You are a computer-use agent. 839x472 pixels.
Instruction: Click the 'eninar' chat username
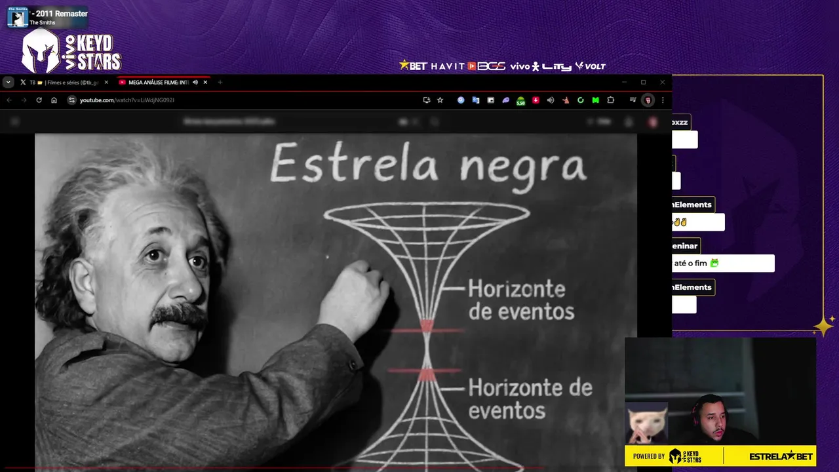(x=686, y=246)
